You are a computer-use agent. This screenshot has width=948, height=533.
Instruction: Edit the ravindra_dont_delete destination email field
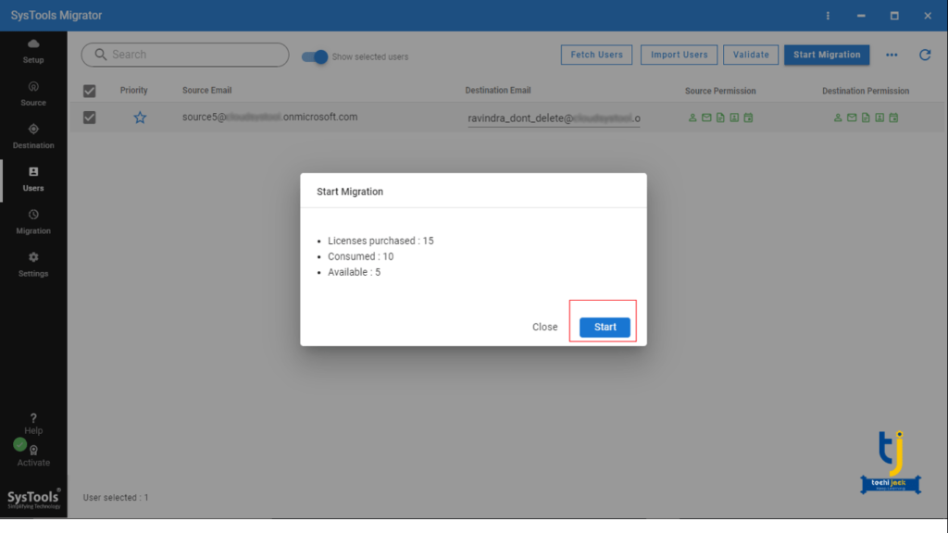(x=554, y=118)
